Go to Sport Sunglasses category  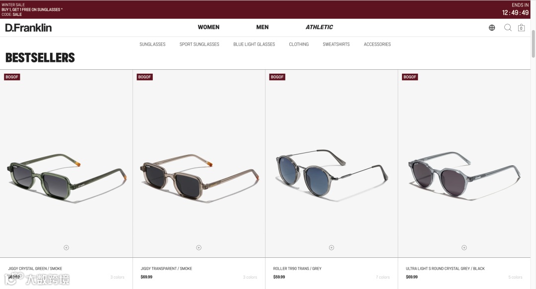click(200, 45)
